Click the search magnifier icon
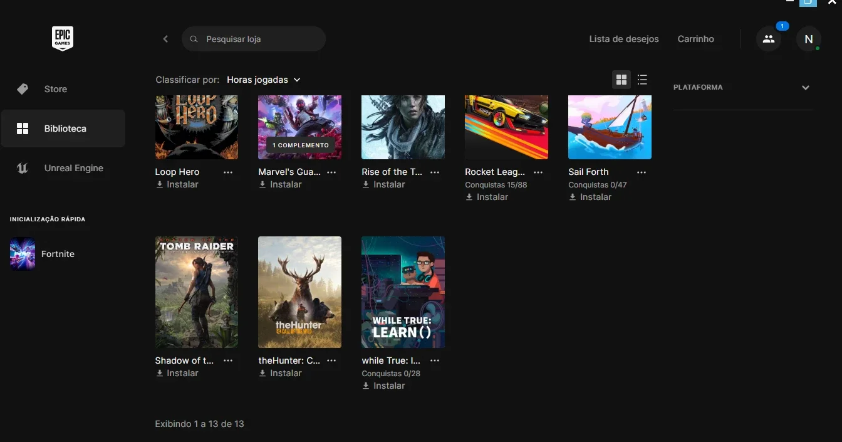The image size is (842, 442). [194, 39]
